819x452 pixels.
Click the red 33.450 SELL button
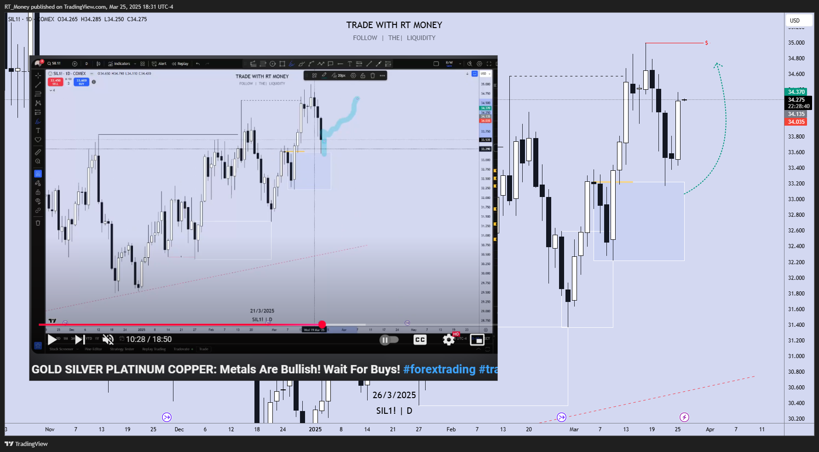click(55, 82)
